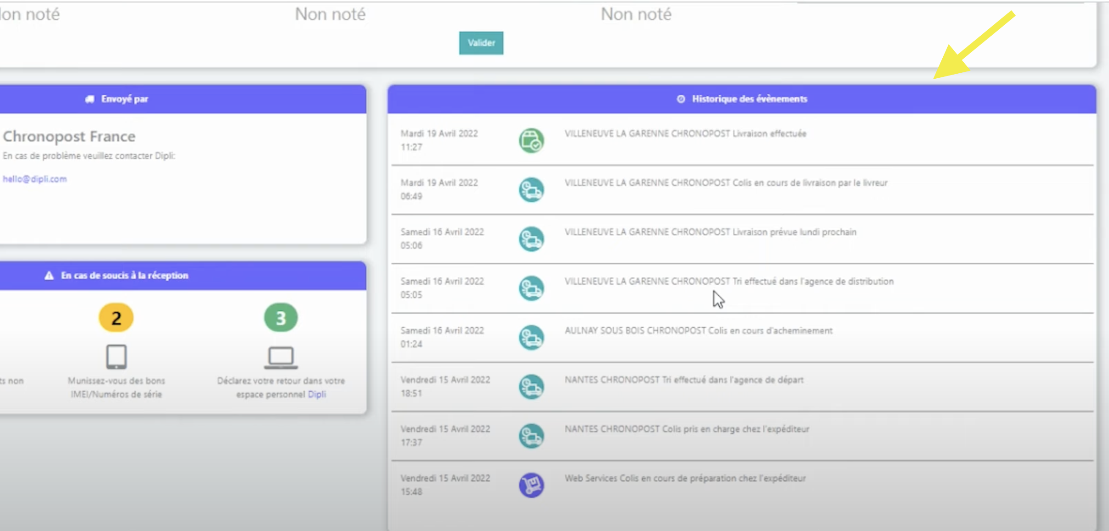Click the yellow step 2 badge
The height and width of the screenshot is (531, 1109).
116,317
